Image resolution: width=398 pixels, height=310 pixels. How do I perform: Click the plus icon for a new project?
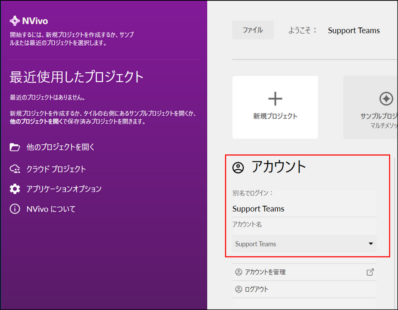[x=275, y=99]
